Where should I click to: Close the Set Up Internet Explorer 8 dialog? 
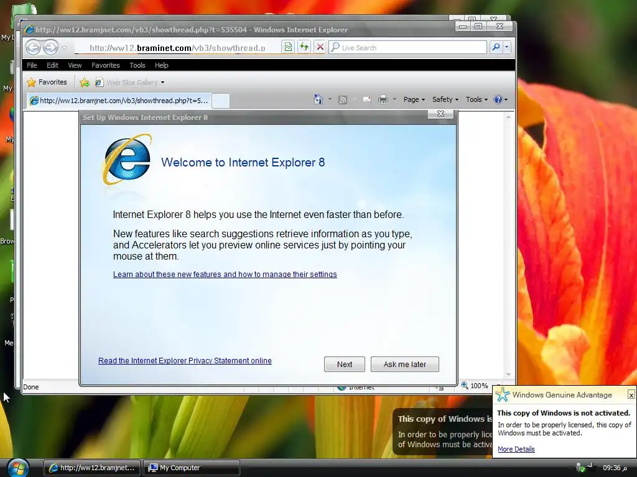441,114
